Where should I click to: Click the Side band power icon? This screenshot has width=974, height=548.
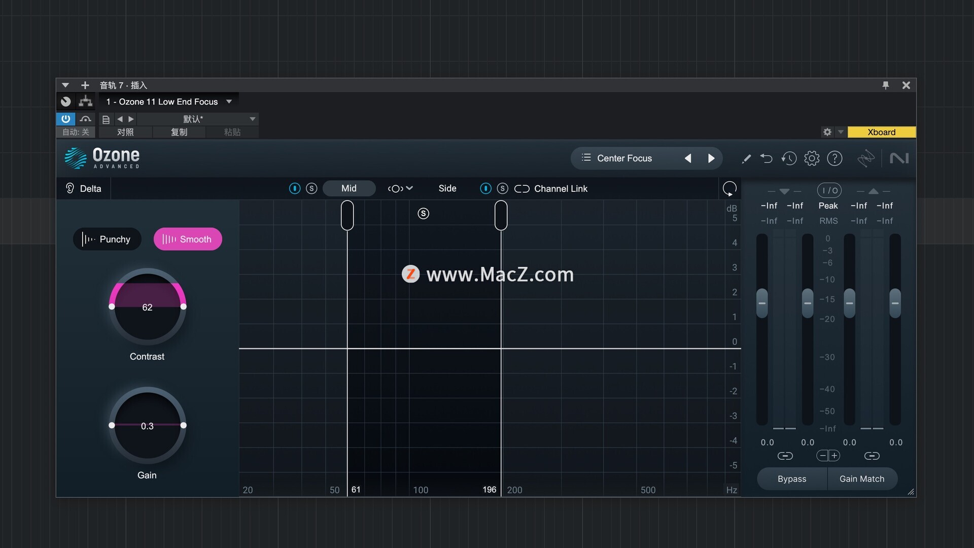point(485,188)
